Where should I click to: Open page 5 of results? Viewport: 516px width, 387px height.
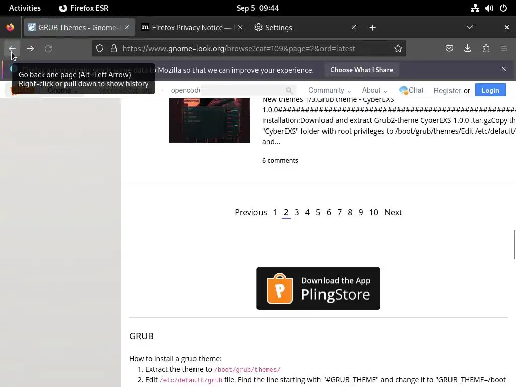(x=318, y=212)
